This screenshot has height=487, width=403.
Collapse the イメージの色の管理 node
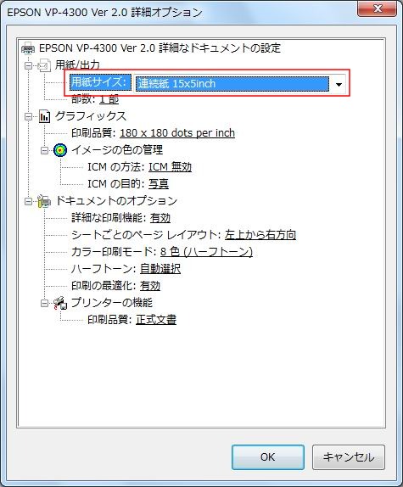[x=45, y=150]
